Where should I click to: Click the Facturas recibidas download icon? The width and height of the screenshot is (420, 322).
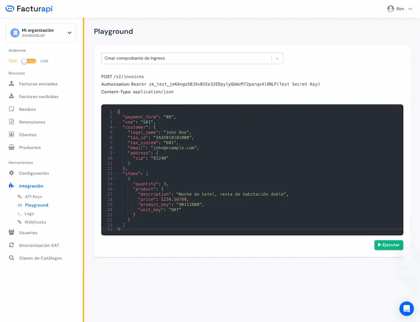coord(11,97)
